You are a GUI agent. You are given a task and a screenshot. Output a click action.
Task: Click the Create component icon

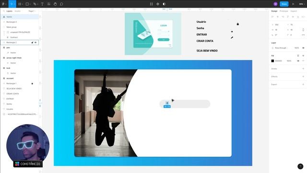click(158, 4)
